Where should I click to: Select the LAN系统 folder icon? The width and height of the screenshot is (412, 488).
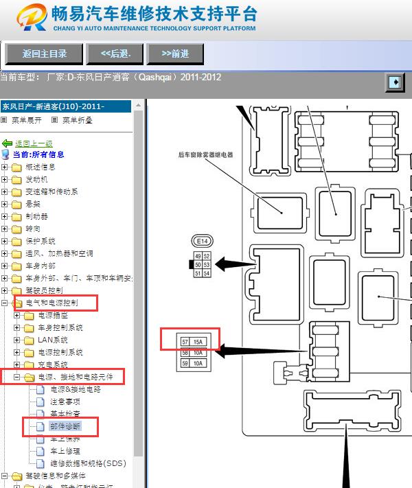pos(29,340)
